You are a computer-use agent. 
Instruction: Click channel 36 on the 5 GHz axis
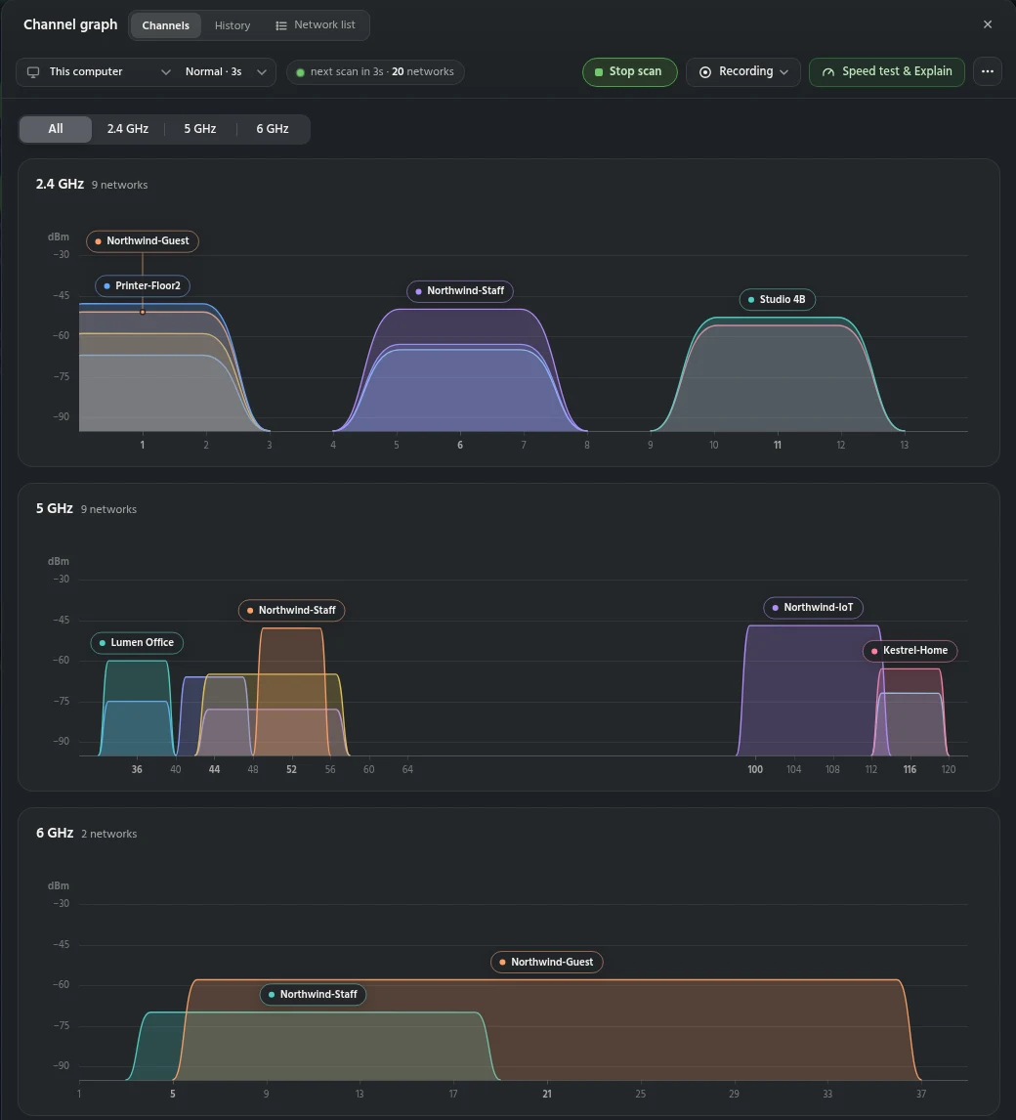pyautogui.click(x=137, y=769)
